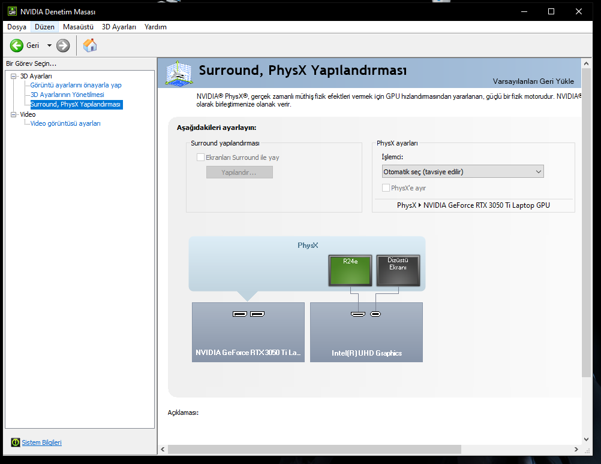
Task: Click the vertical scrollbar down arrow
Action: (x=586, y=439)
